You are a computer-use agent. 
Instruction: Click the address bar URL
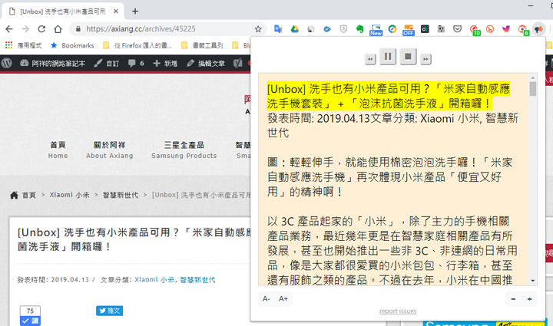pyautogui.click(x=141, y=29)
